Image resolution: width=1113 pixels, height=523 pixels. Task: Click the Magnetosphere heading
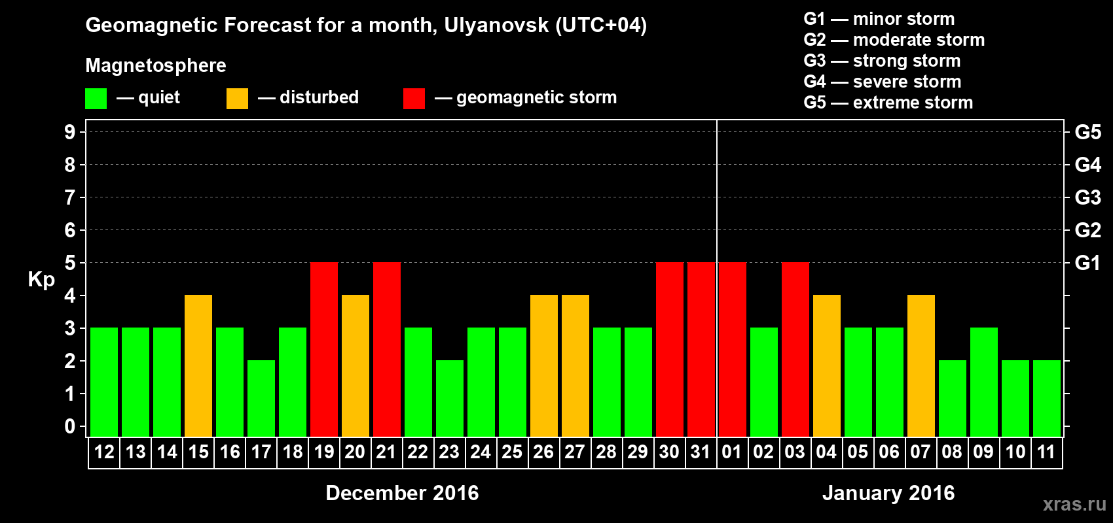tap(156, 66)
